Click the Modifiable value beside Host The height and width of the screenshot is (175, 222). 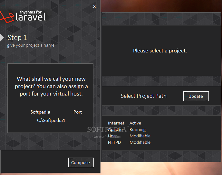140,136
